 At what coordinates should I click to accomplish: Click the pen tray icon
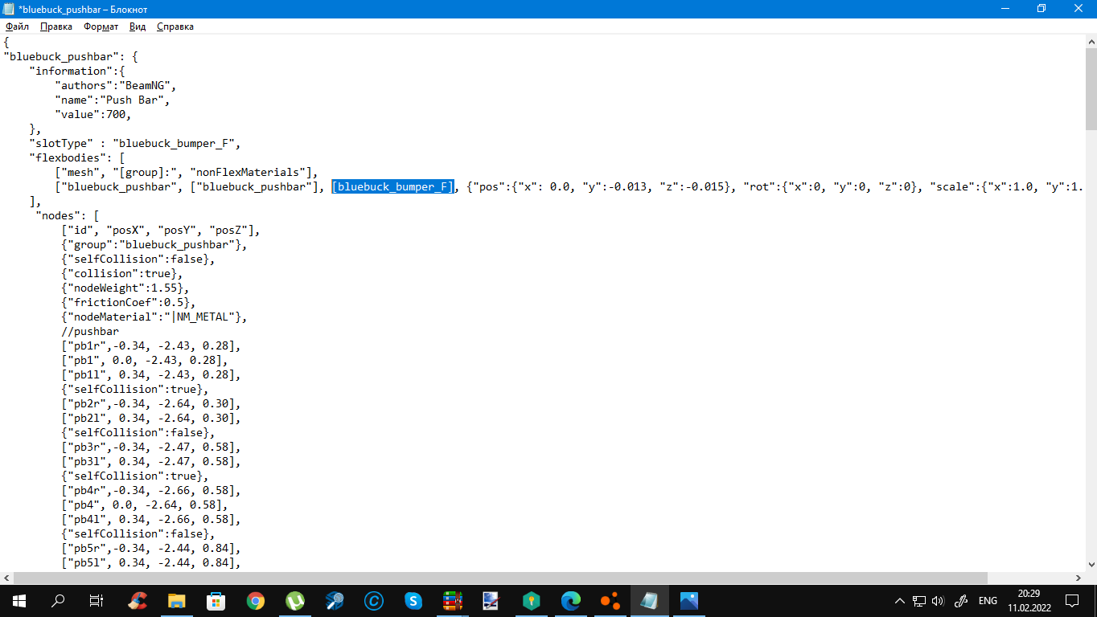[960, 600]
